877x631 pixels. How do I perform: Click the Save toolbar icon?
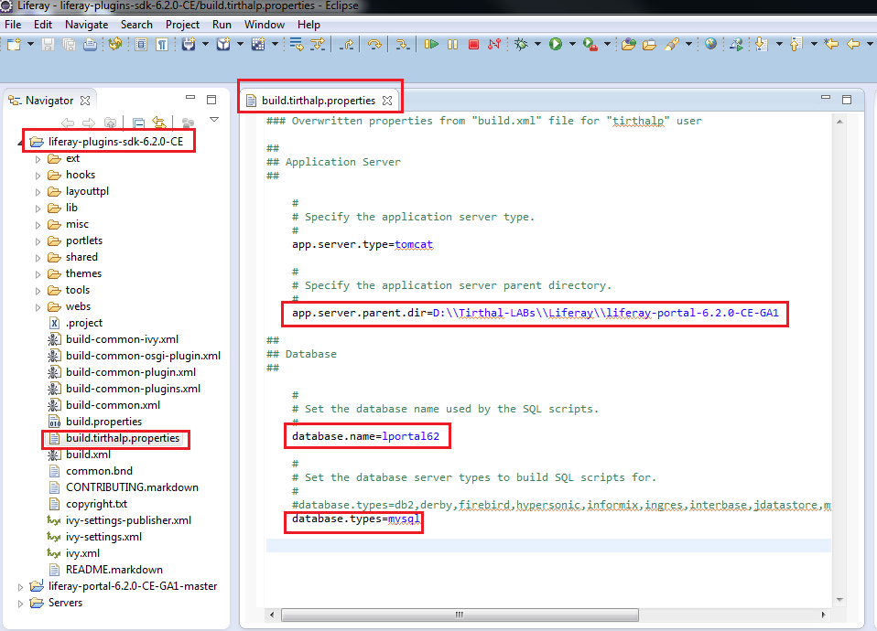tap(49, 44)
